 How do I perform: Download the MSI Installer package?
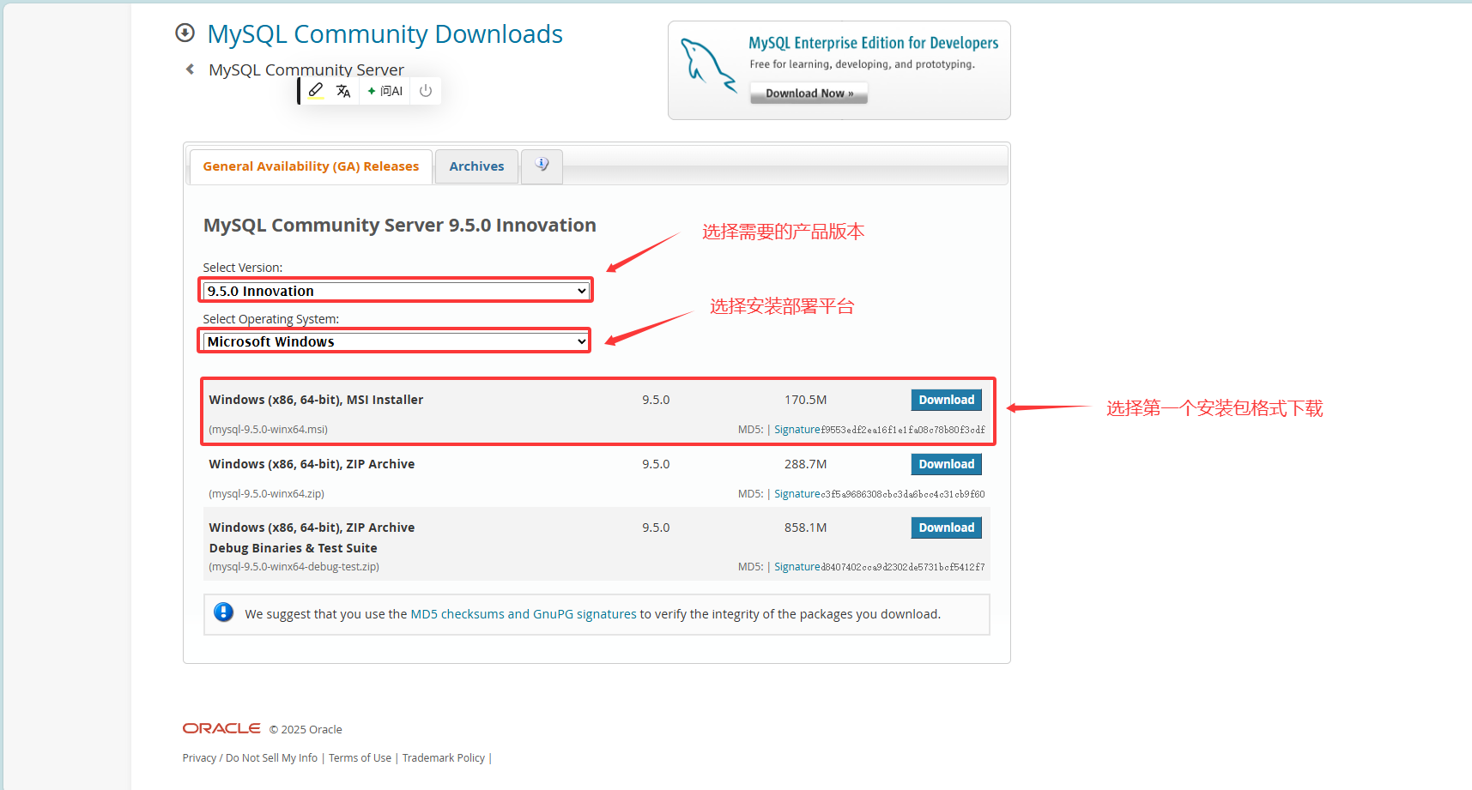[x=946, y=400]
